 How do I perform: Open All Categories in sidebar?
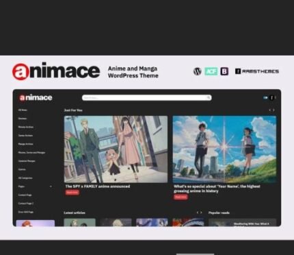pyautogui.click(x=25, y=178)
